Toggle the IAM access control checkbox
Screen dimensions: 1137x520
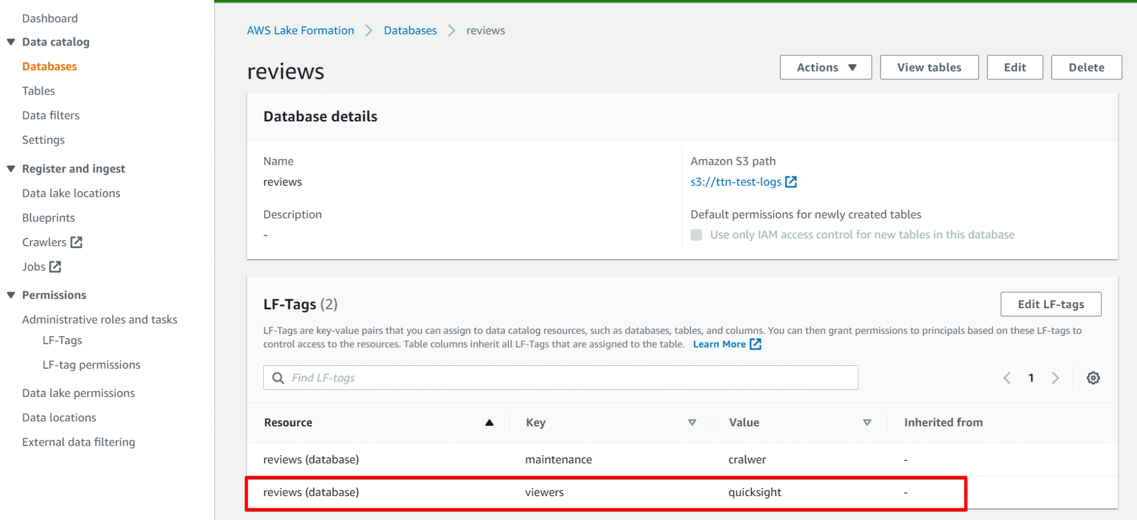(x=696, y=235)
